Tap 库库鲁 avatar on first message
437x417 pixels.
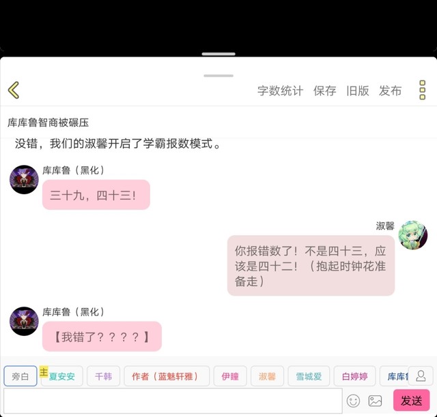(x=24, y=179)
